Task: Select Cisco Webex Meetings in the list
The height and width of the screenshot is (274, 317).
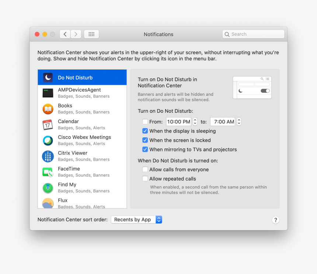Action: coord(84,140)
